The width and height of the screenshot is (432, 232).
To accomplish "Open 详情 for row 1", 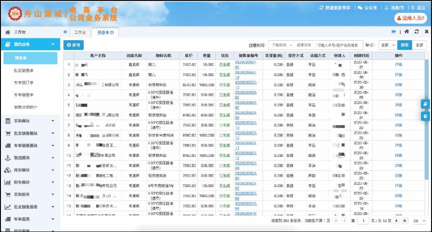I will point(398,64).
